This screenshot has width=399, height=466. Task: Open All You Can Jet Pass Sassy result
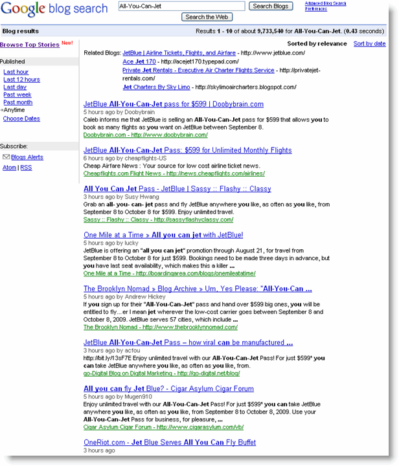(x=177, y=189)
